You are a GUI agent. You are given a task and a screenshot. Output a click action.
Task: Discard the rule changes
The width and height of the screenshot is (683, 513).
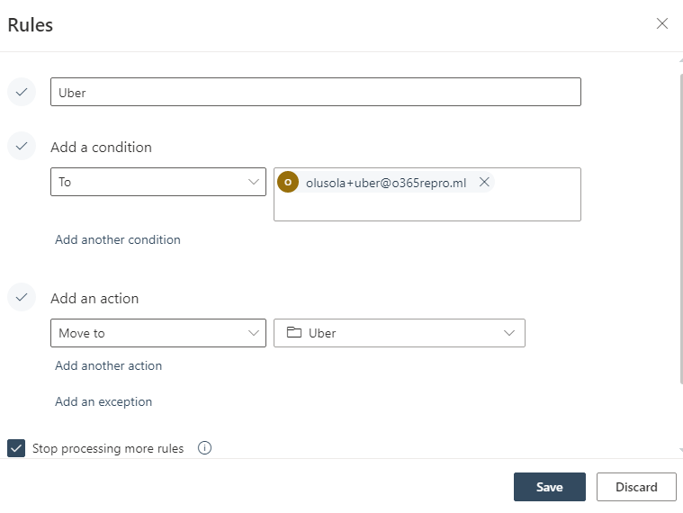636,487
